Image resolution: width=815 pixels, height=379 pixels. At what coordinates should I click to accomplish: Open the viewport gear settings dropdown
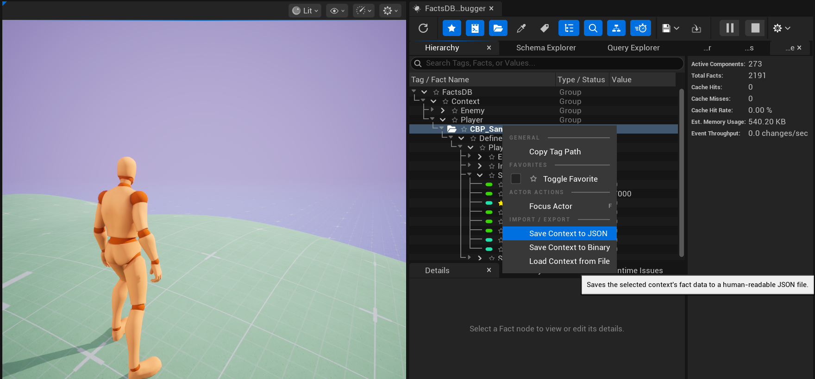[390, 11]
